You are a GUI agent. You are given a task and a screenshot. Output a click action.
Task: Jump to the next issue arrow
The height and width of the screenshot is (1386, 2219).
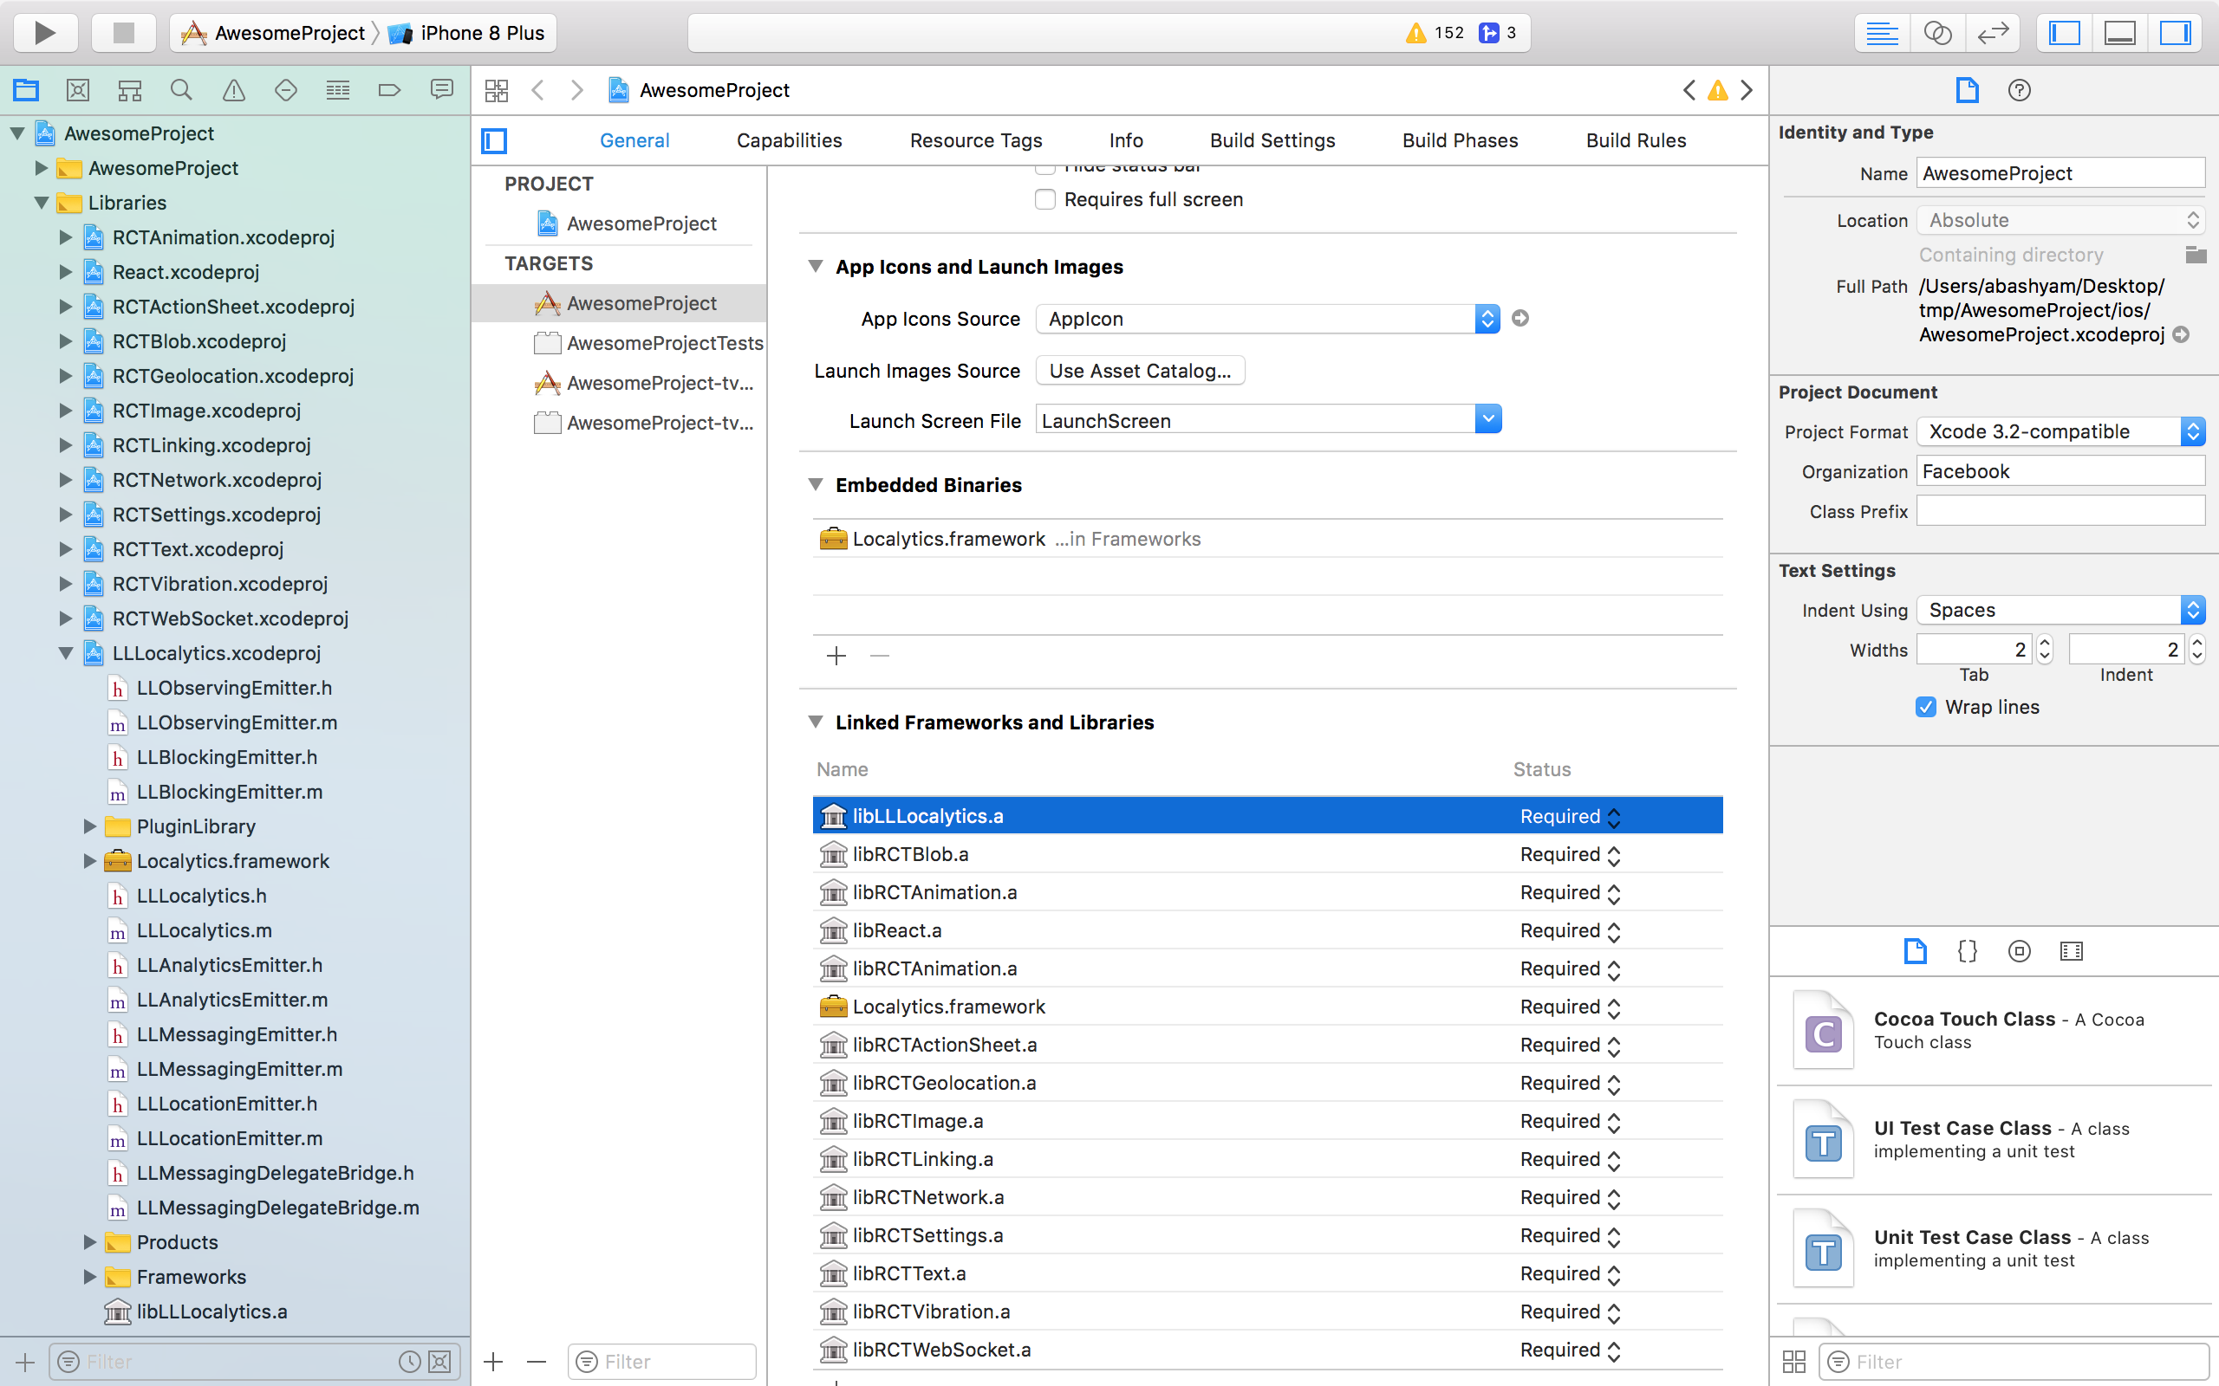tap(1747, 90)
